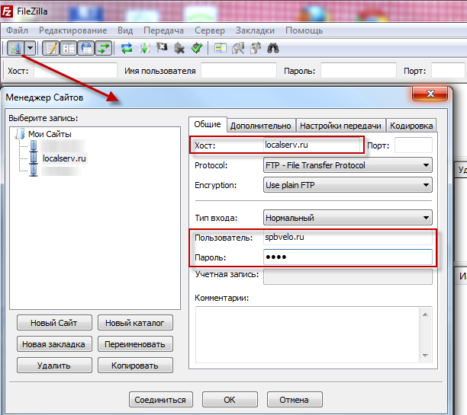The image size is (467, 415).
Task: Reconnect to last server green check icon
Action: 197,47
